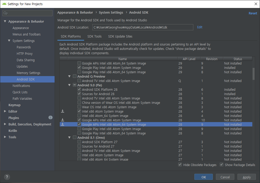Open Keymap settings
The image size is (260, 183).
14,105
